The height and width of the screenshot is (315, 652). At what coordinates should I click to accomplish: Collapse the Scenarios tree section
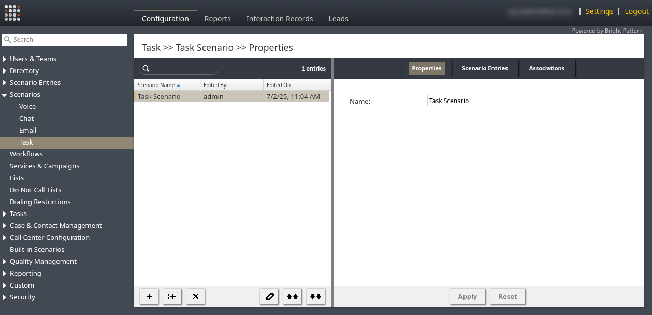(x=5, y=95)
